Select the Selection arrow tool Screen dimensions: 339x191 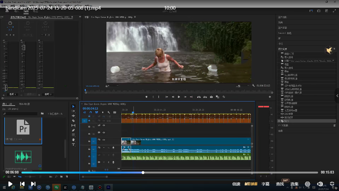tap(73, 106)
